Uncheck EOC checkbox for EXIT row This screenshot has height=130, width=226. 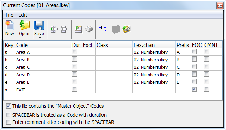[194, 89]
